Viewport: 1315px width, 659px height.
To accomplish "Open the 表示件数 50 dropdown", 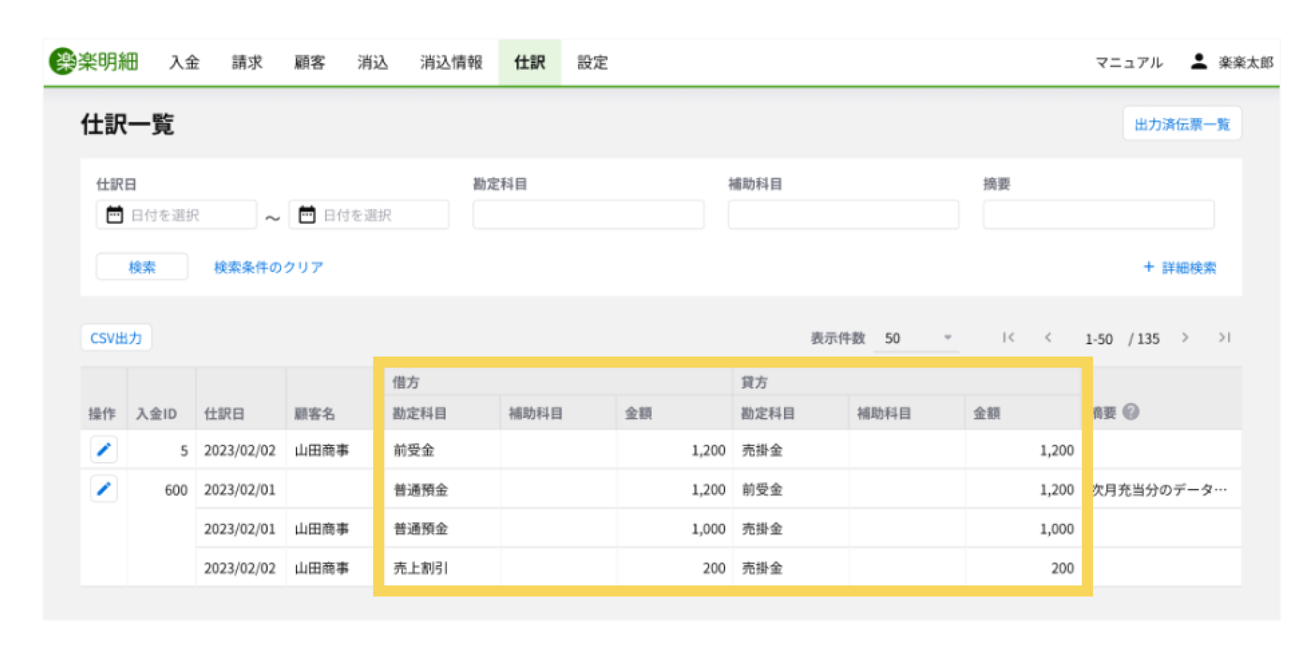I will 917,338.
